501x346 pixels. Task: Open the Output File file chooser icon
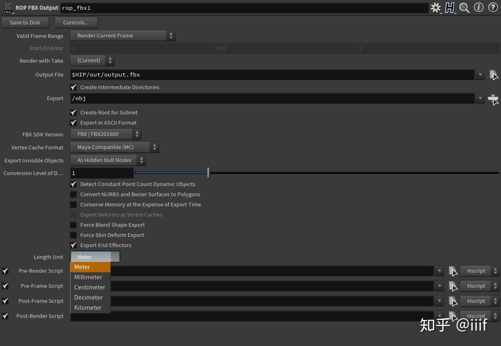coord(494,75)
